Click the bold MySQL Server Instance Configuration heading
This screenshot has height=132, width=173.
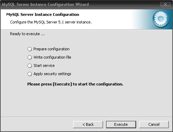(x=43, y=14)
